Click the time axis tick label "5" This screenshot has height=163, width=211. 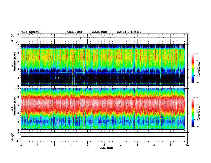point(104,145)
